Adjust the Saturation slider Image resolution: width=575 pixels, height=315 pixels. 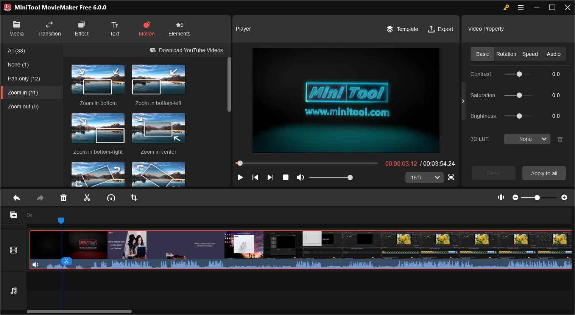click(519, 95)
